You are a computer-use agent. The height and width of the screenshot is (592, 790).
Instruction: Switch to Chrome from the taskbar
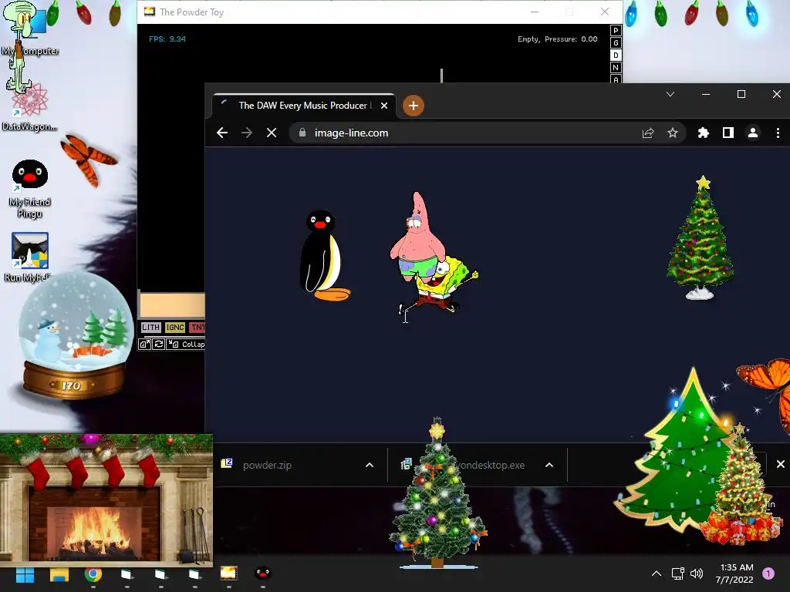pos(93,574)
